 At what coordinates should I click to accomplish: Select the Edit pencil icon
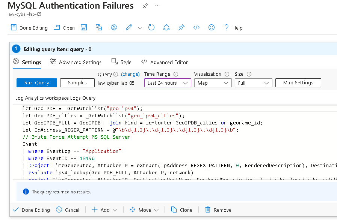(x=129, y=27)
